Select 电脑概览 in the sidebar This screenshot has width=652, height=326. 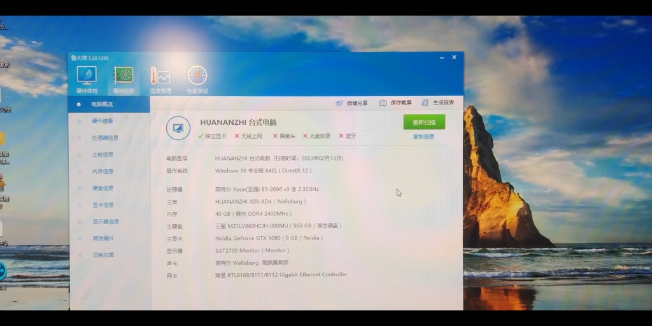109,104
